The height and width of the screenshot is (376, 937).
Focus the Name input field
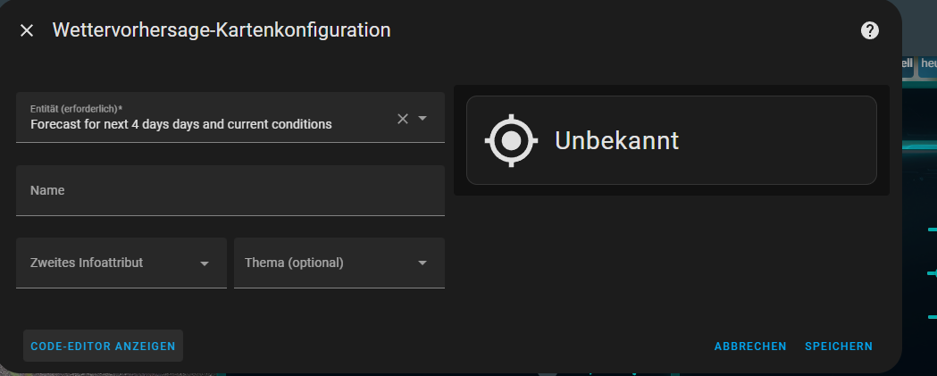[x=230, y=190]
